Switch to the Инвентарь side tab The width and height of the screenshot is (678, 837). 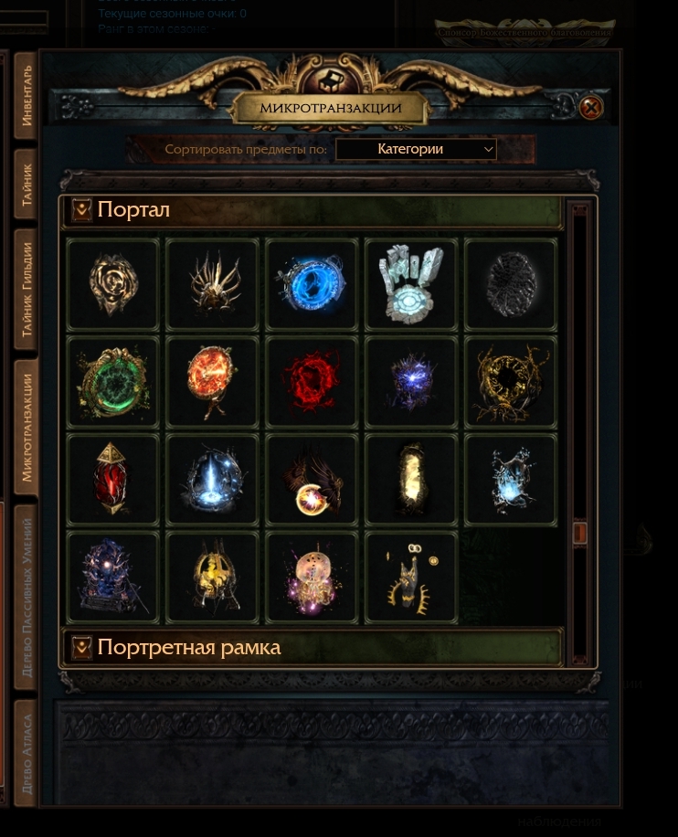coord(26,95)
